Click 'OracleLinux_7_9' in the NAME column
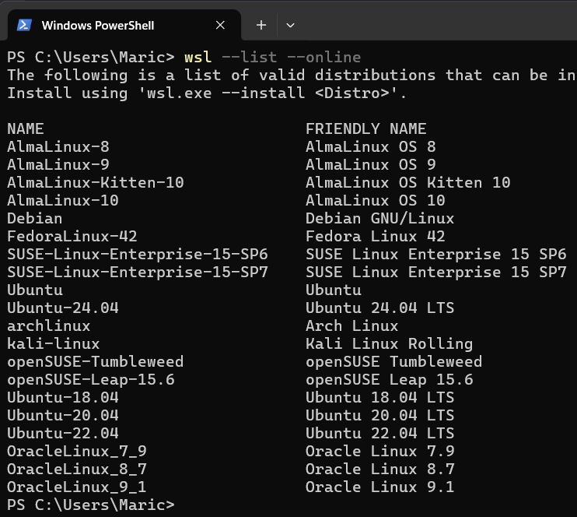Screen dimensions: 577x517 tap(76, 451)
